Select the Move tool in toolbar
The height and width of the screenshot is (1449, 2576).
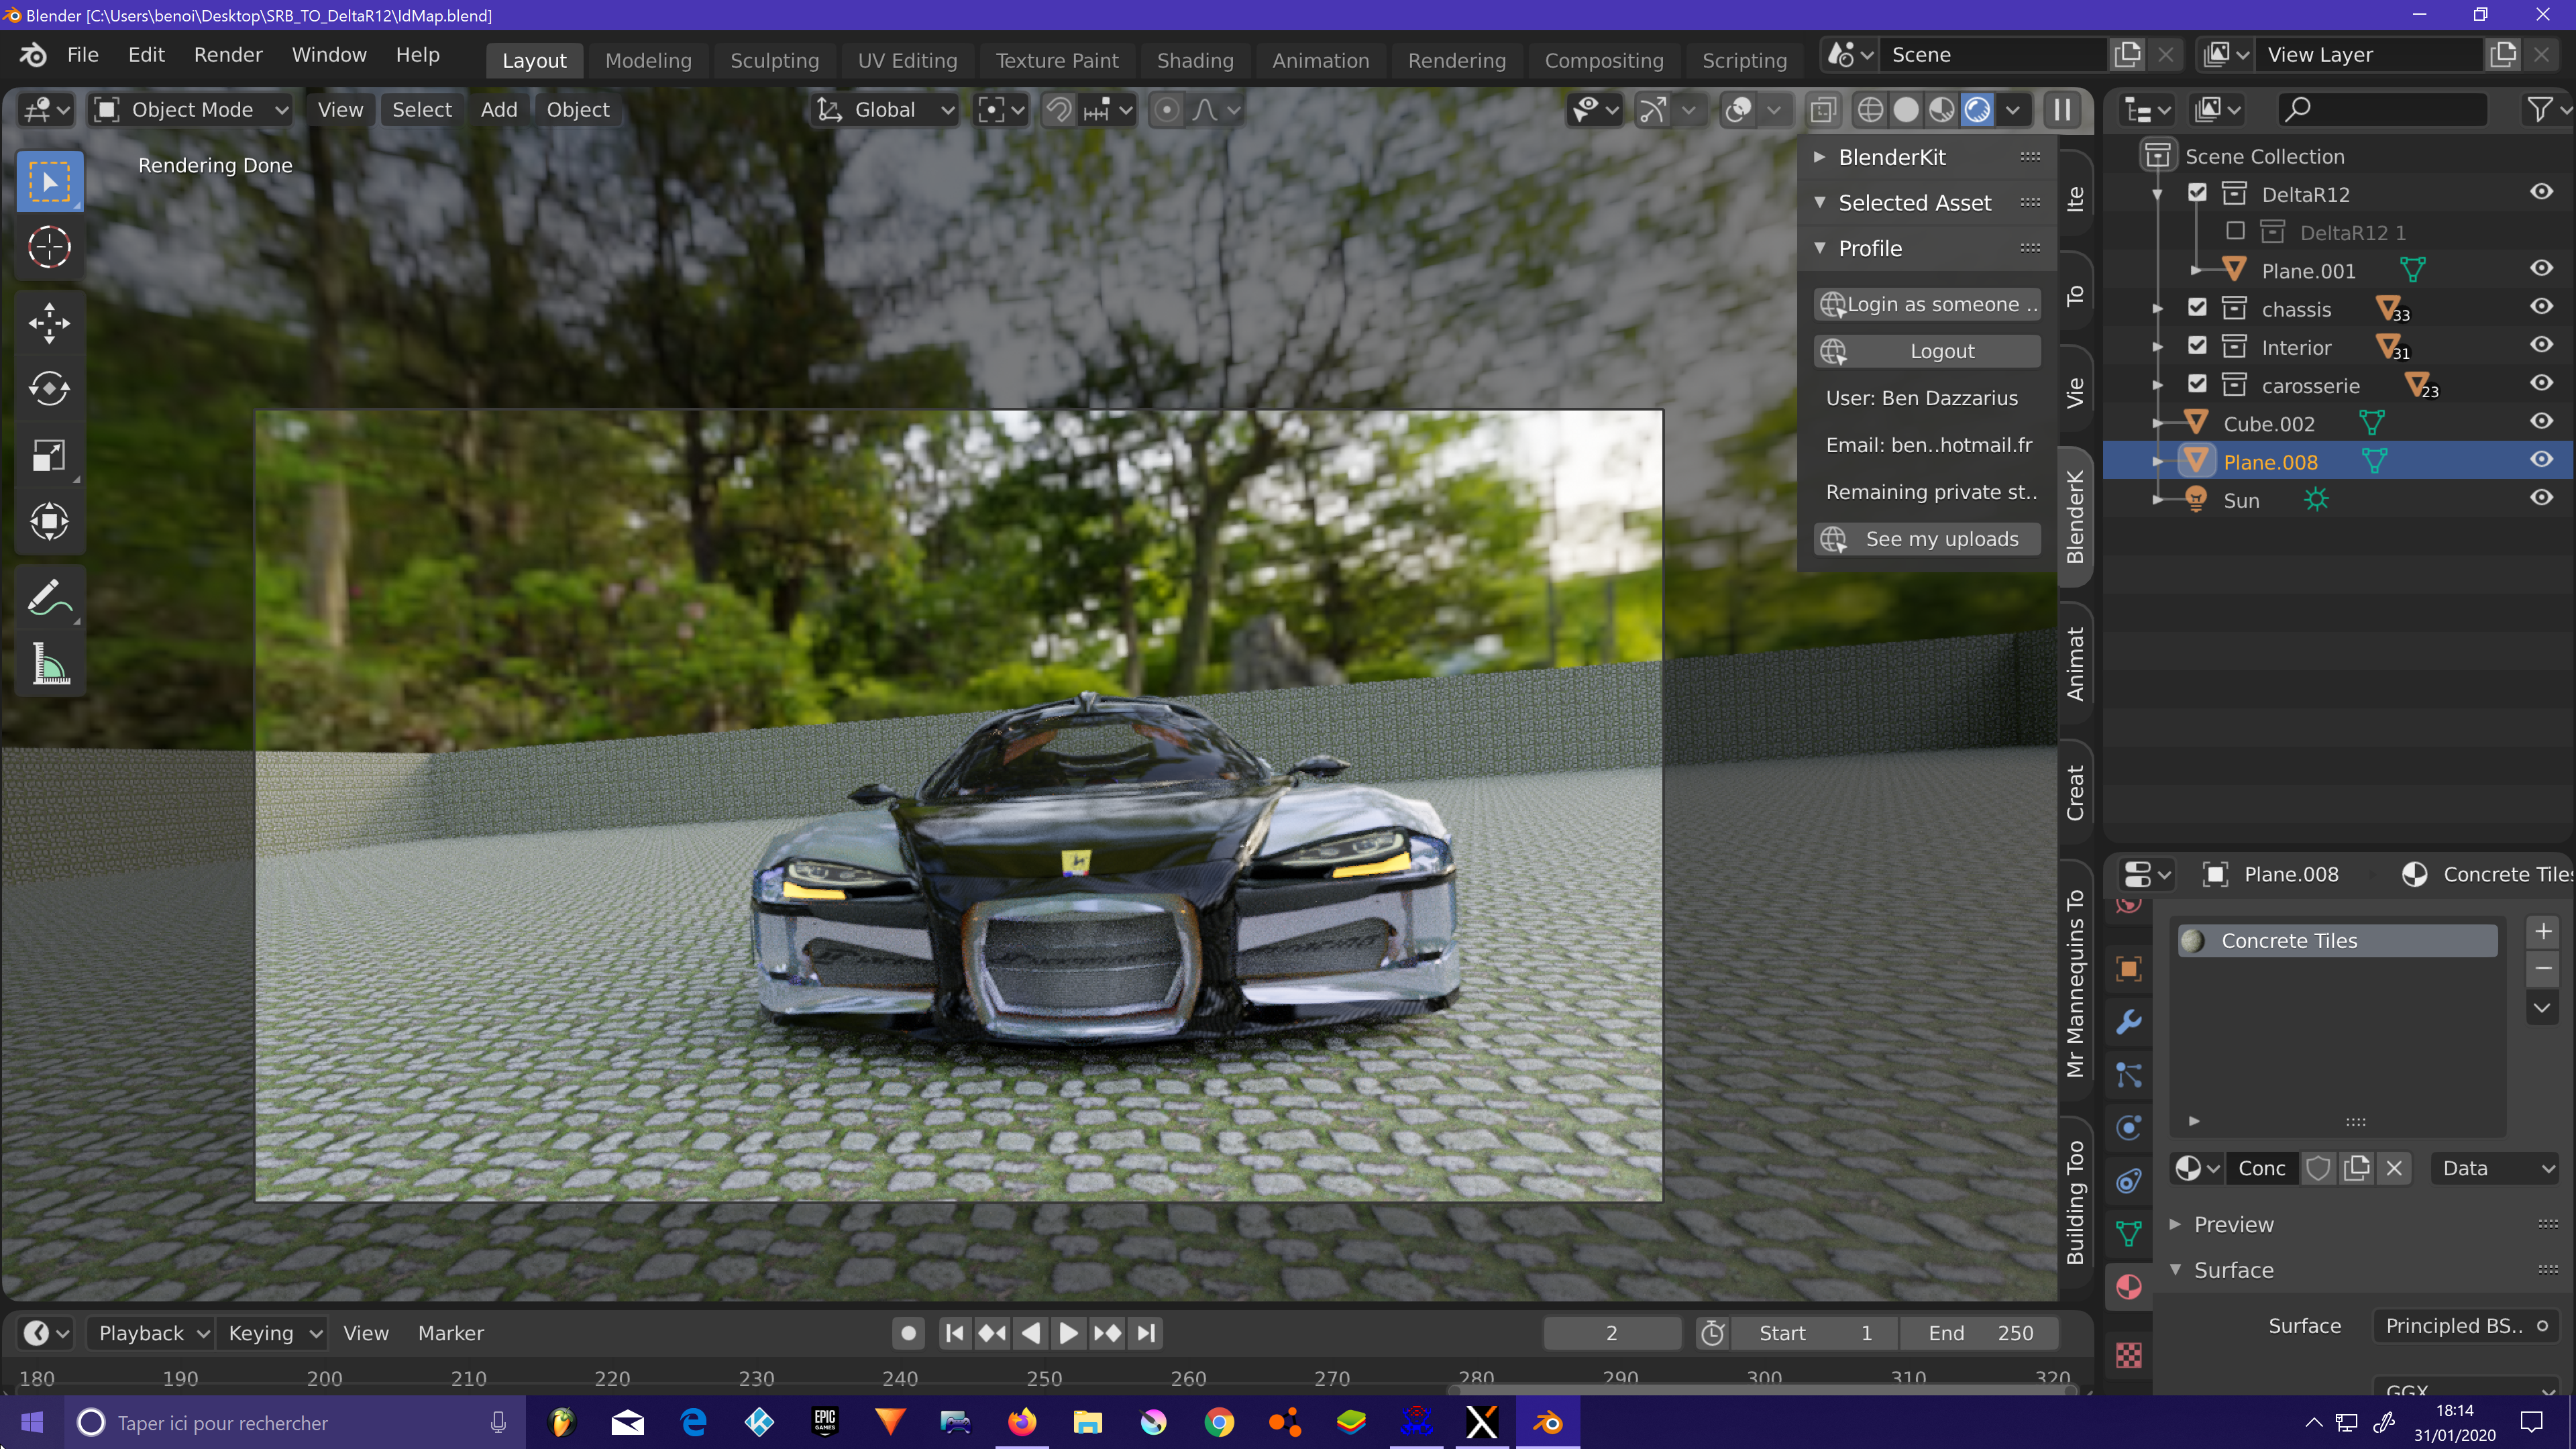pyautogui.click(x=49, y=322)
